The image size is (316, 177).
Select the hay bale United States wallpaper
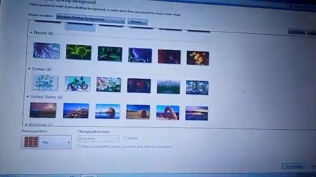tap(138, 112)
